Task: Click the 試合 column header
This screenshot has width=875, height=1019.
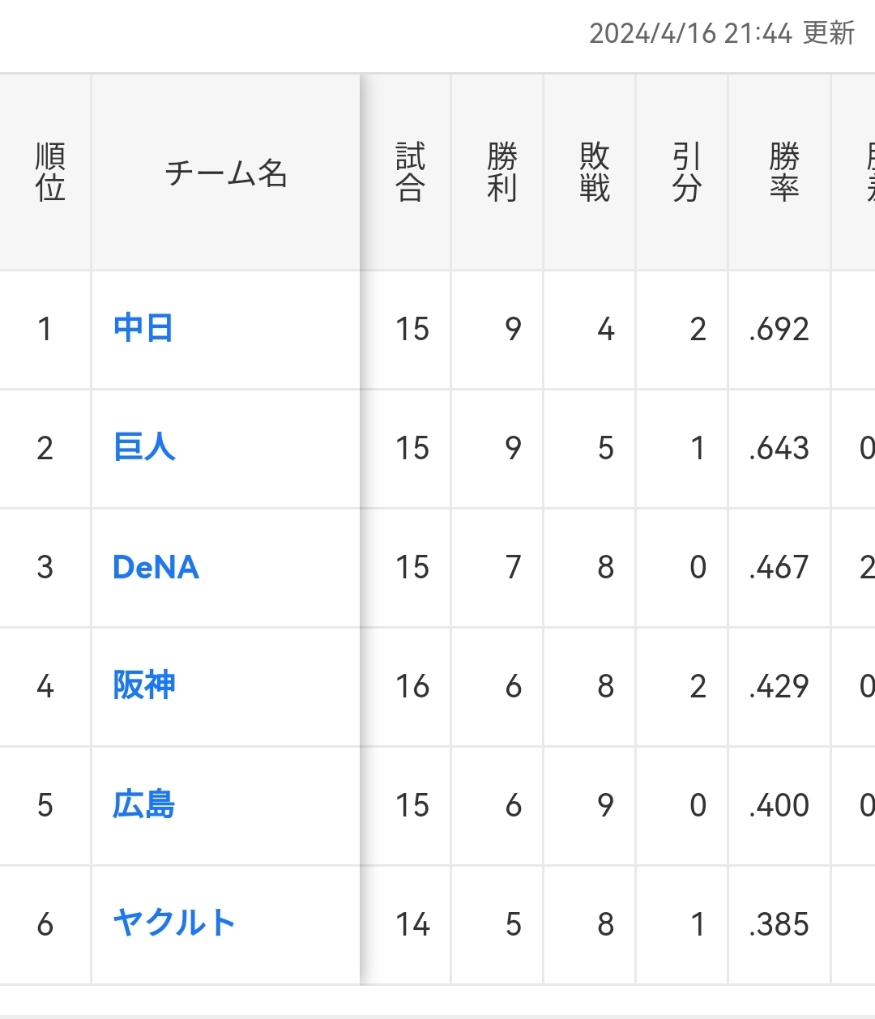Action: pos(410,173)
